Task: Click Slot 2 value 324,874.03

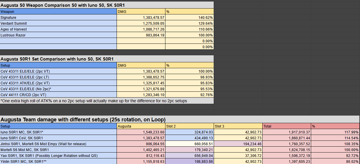Action: [190, 132]
